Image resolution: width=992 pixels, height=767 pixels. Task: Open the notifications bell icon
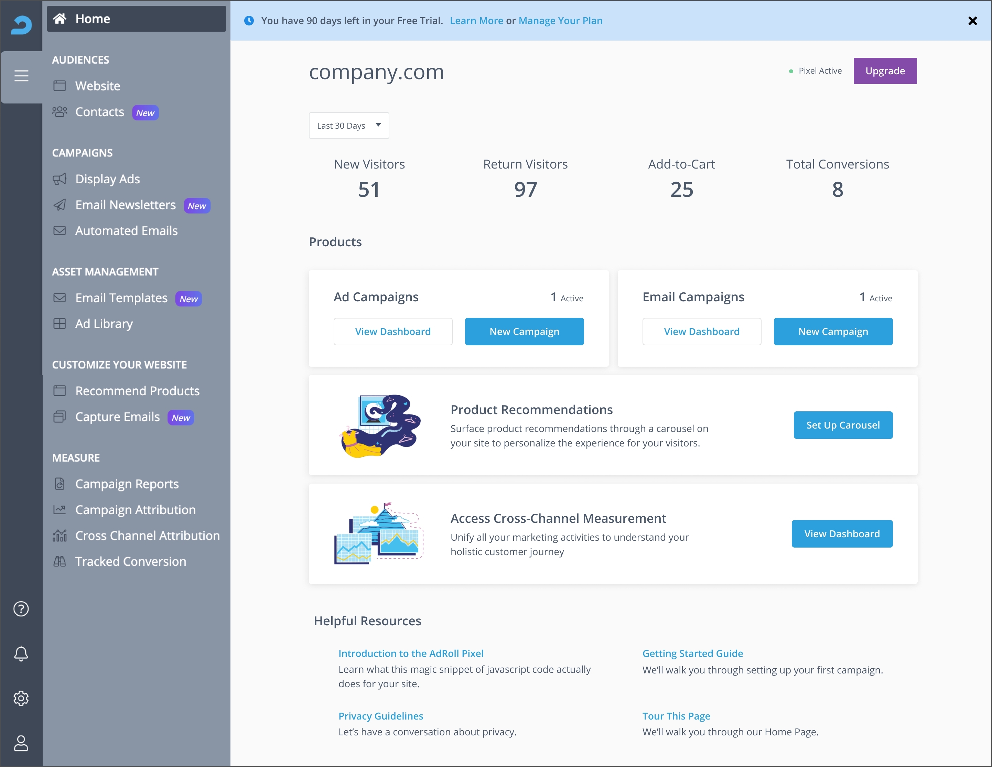click(x=21, y=653)
